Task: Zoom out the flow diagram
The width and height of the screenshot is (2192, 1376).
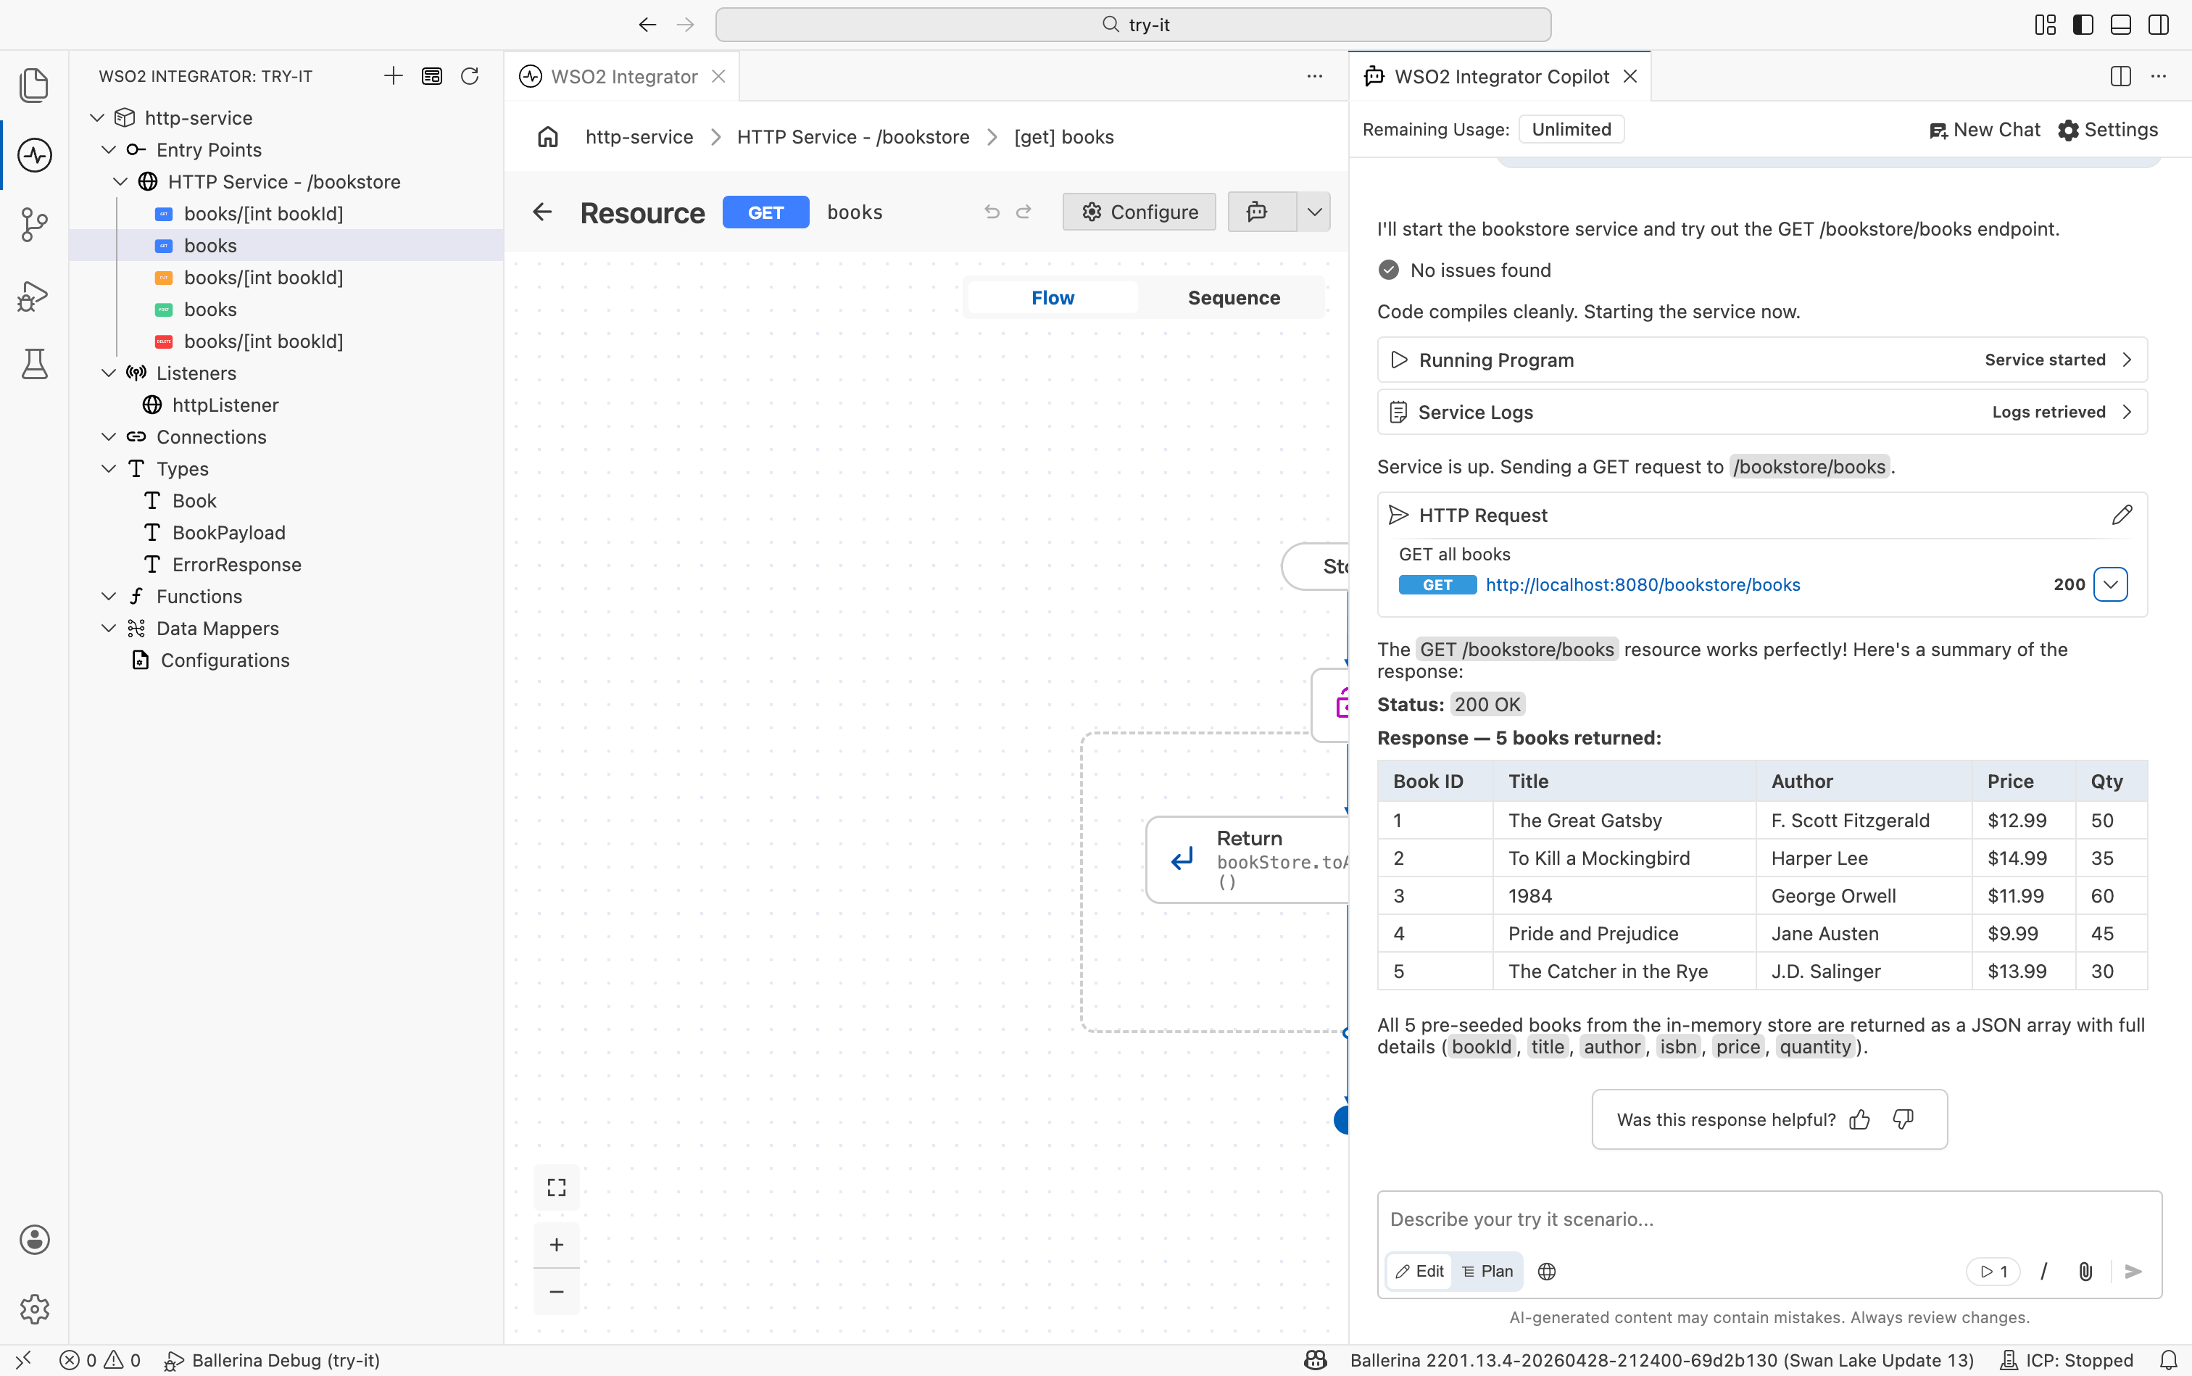Action: coord(557,1291)
